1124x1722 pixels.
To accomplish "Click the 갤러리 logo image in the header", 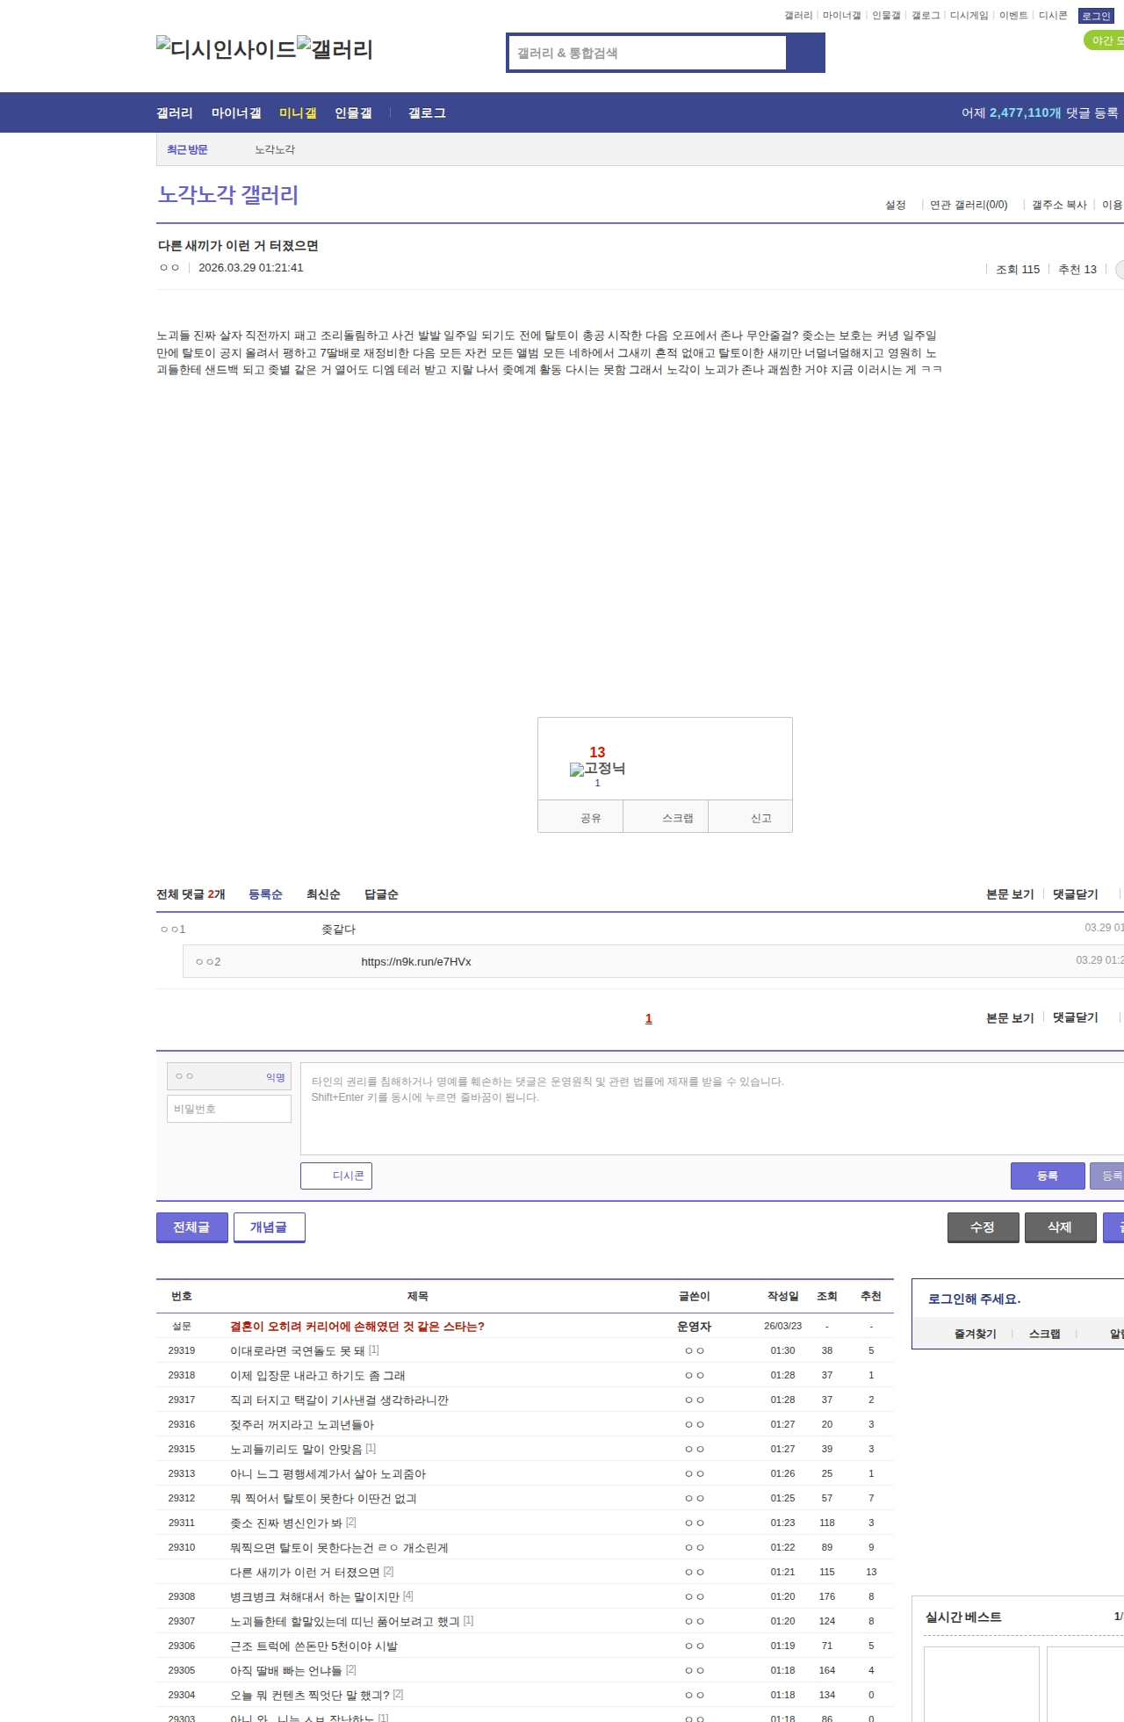I will (335, 49).
